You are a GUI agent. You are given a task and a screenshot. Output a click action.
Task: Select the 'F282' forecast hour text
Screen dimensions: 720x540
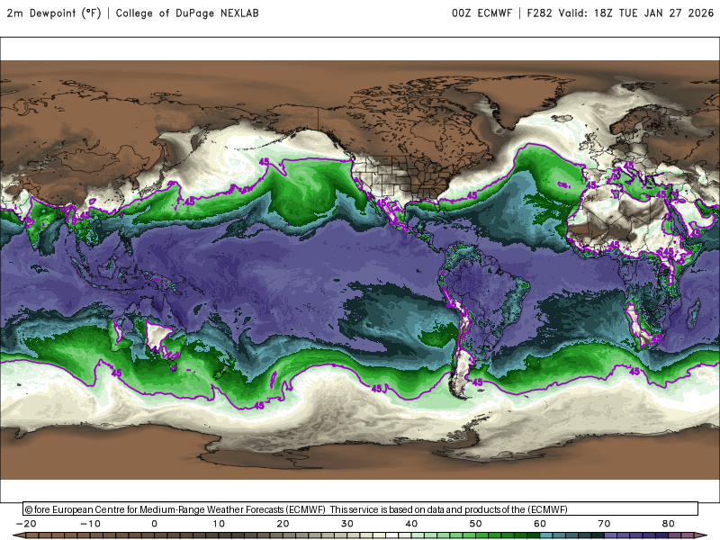pyautogui.click(x=539, y=13)
